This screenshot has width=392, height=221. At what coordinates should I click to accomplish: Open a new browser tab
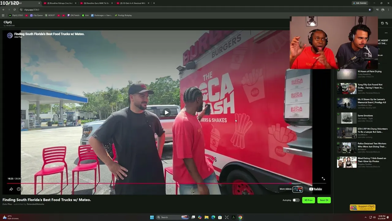pyautogui.click(x=154, y=3)
